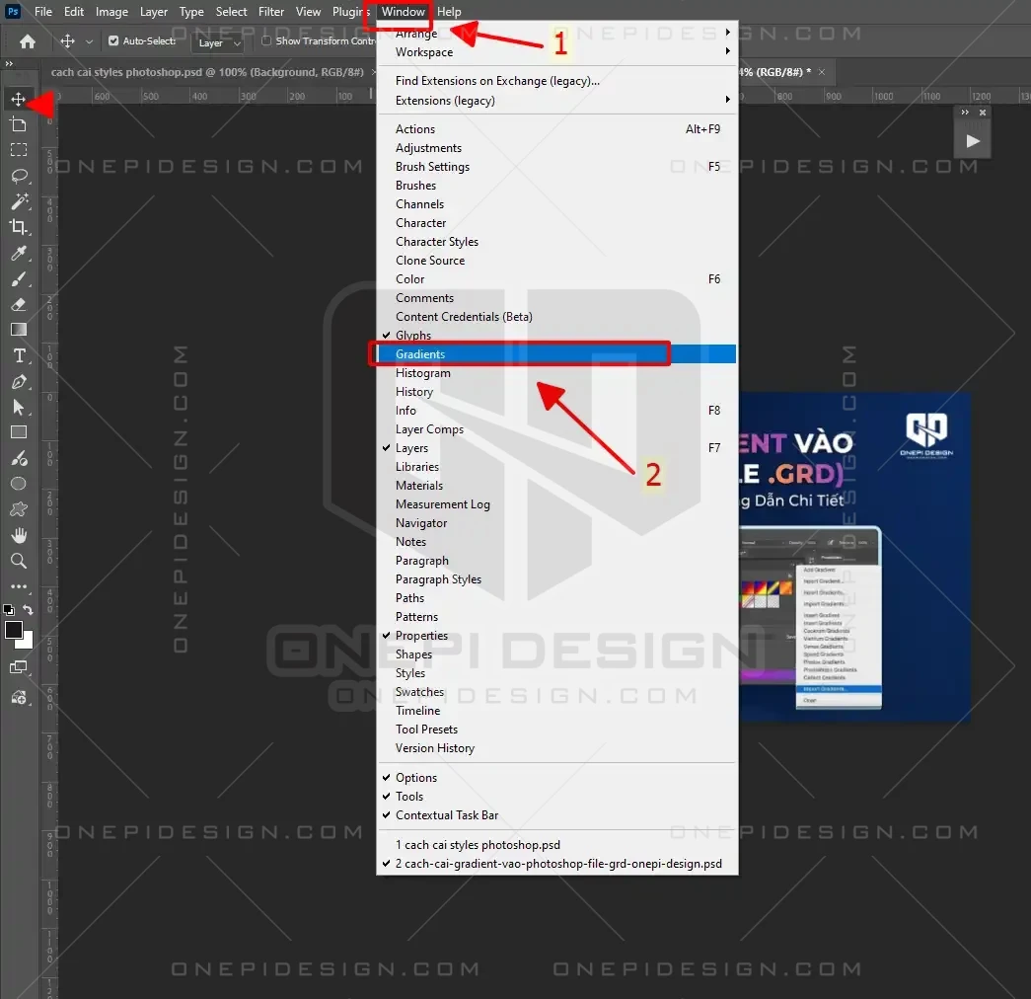Activate the Gradient tool in toolbar
The width and height of the screenshot is (1031, 999).
coord(19,330)
